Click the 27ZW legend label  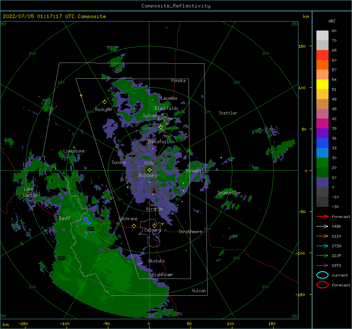tap(336, 246)
